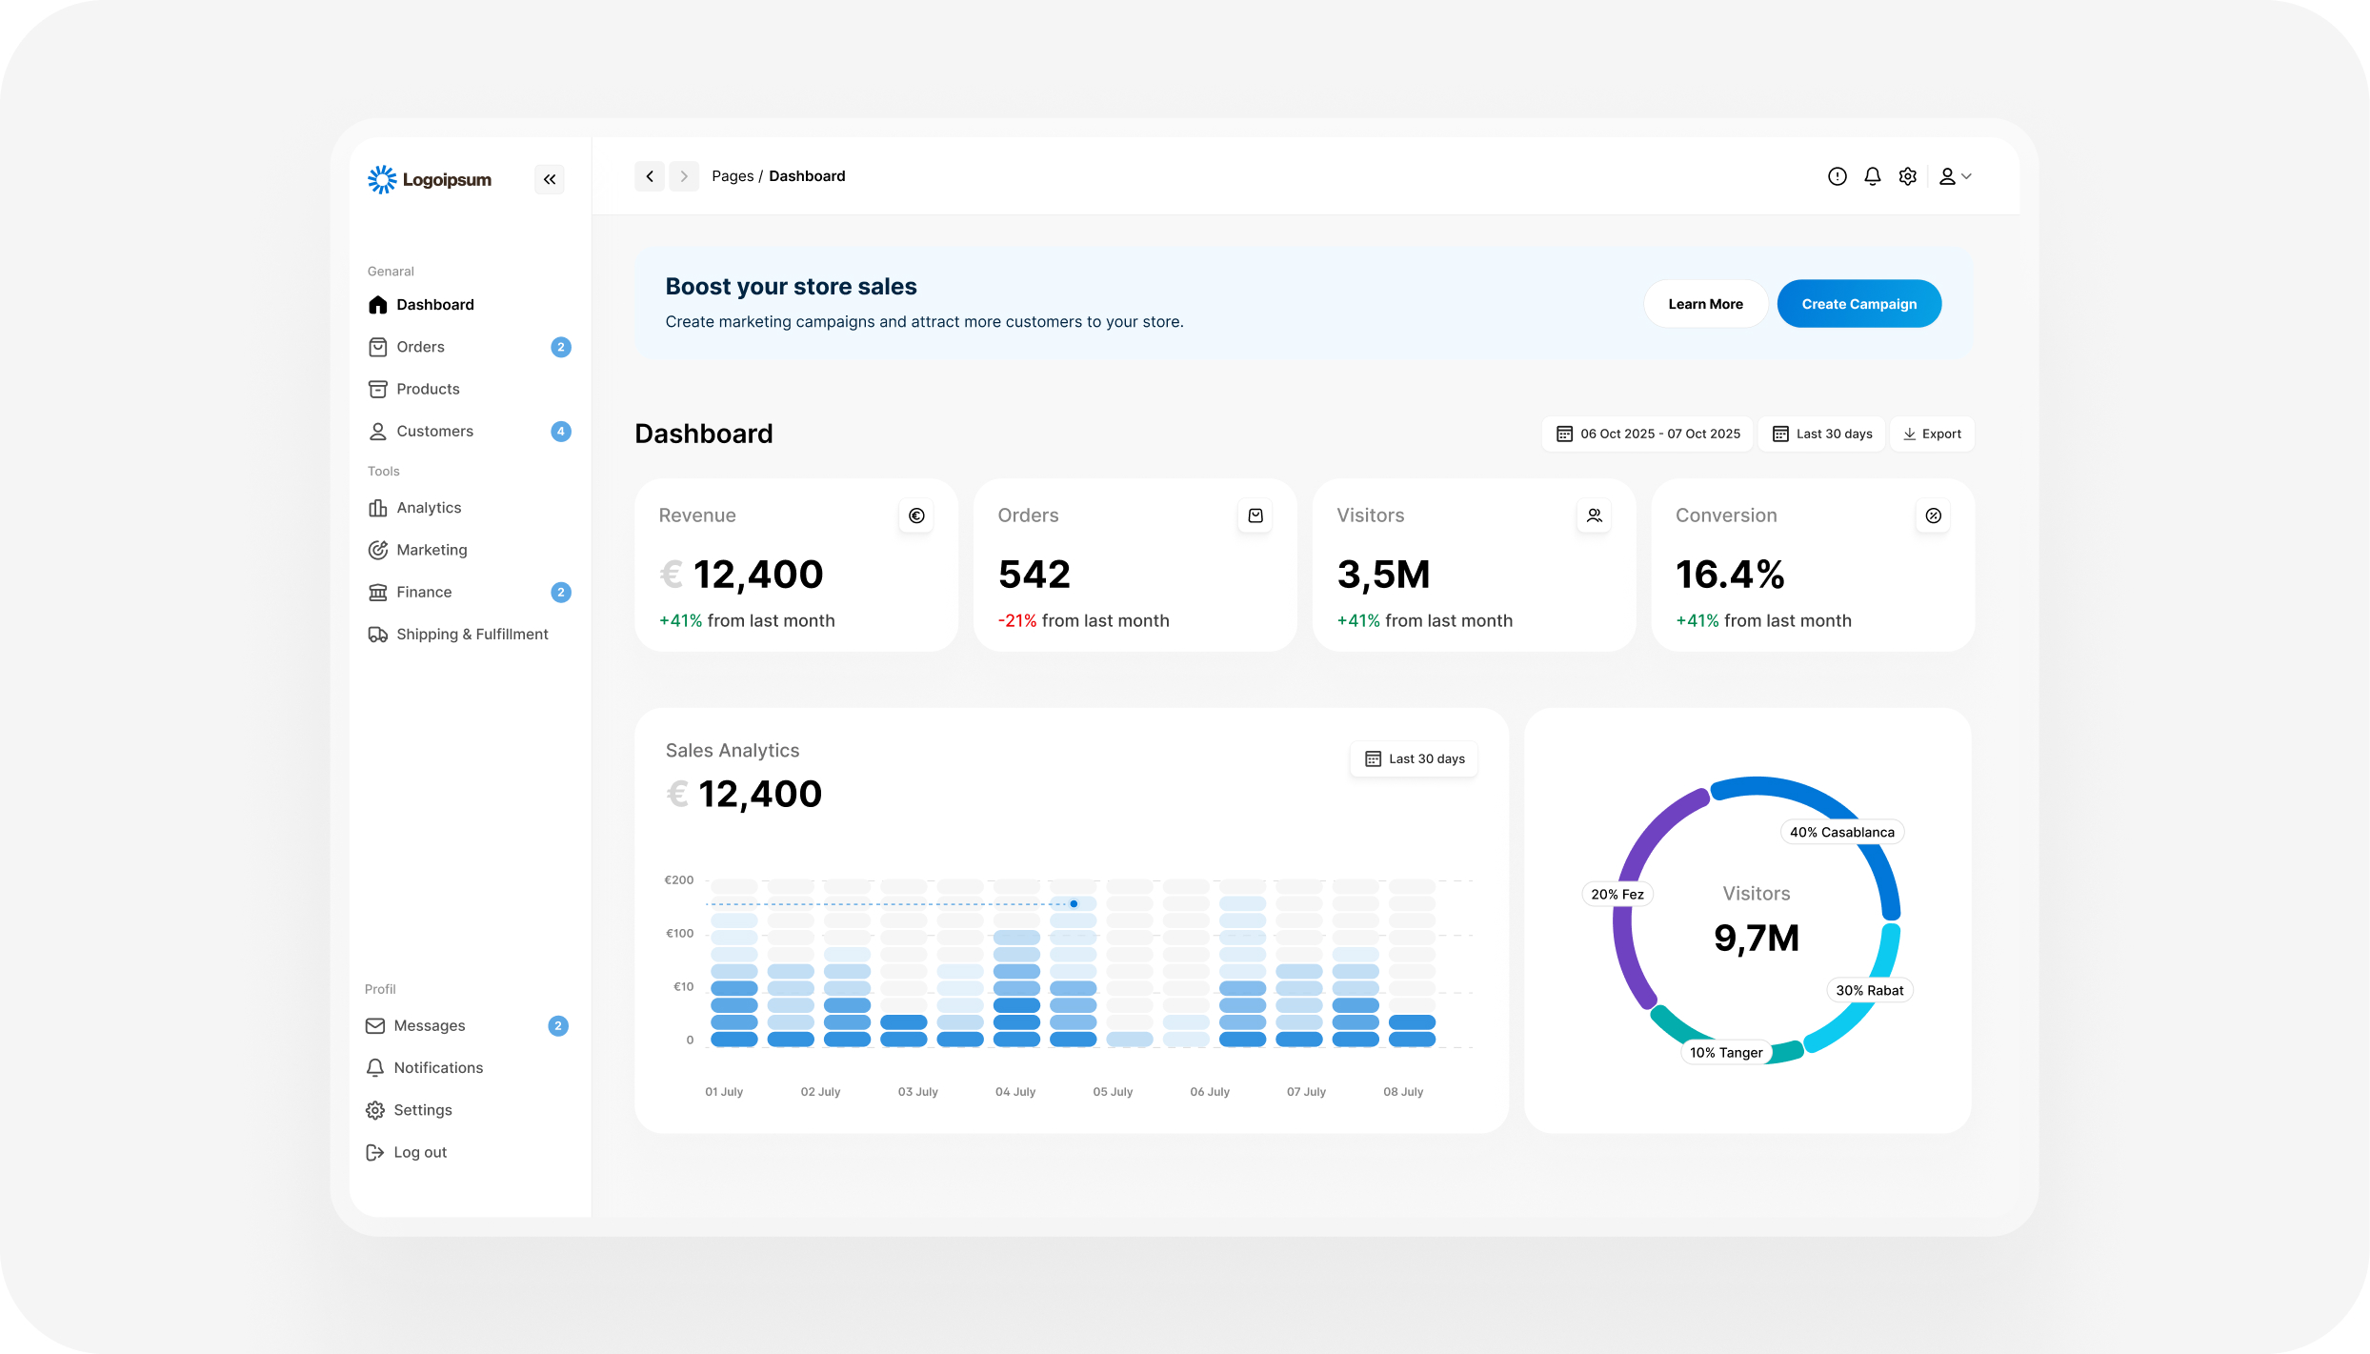Collapse the sidebar with double-chevron icon

click(550, 179)
